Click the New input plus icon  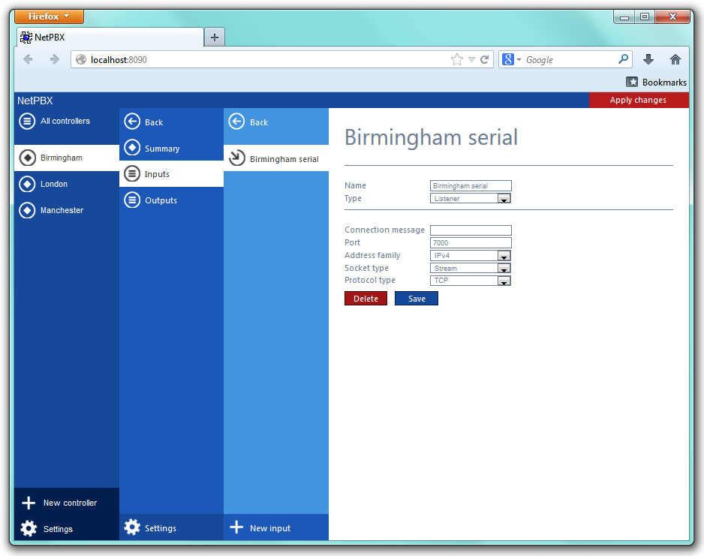(x=236, y=527)
